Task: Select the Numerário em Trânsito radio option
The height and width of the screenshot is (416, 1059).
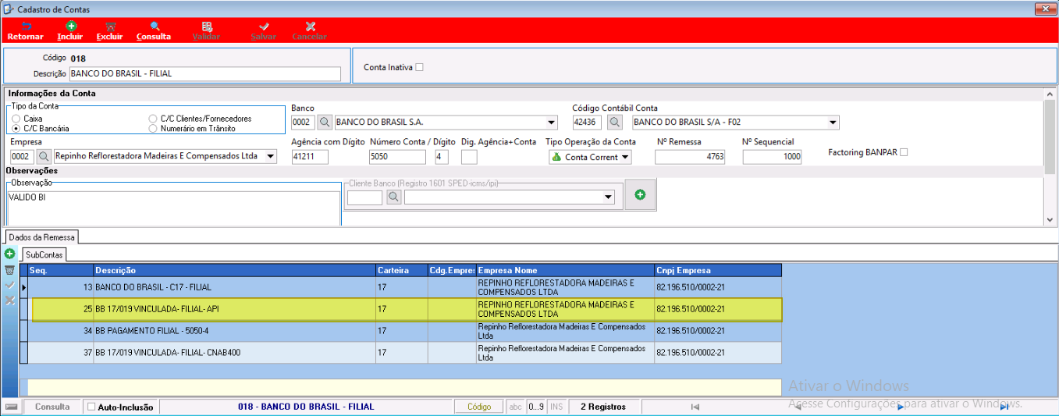Action: pos(153,128)
